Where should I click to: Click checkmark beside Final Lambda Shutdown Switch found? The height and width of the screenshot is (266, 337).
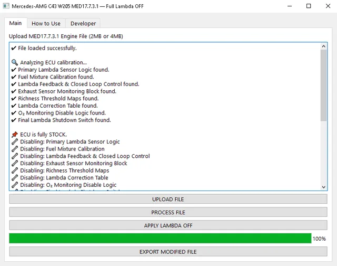14,120
